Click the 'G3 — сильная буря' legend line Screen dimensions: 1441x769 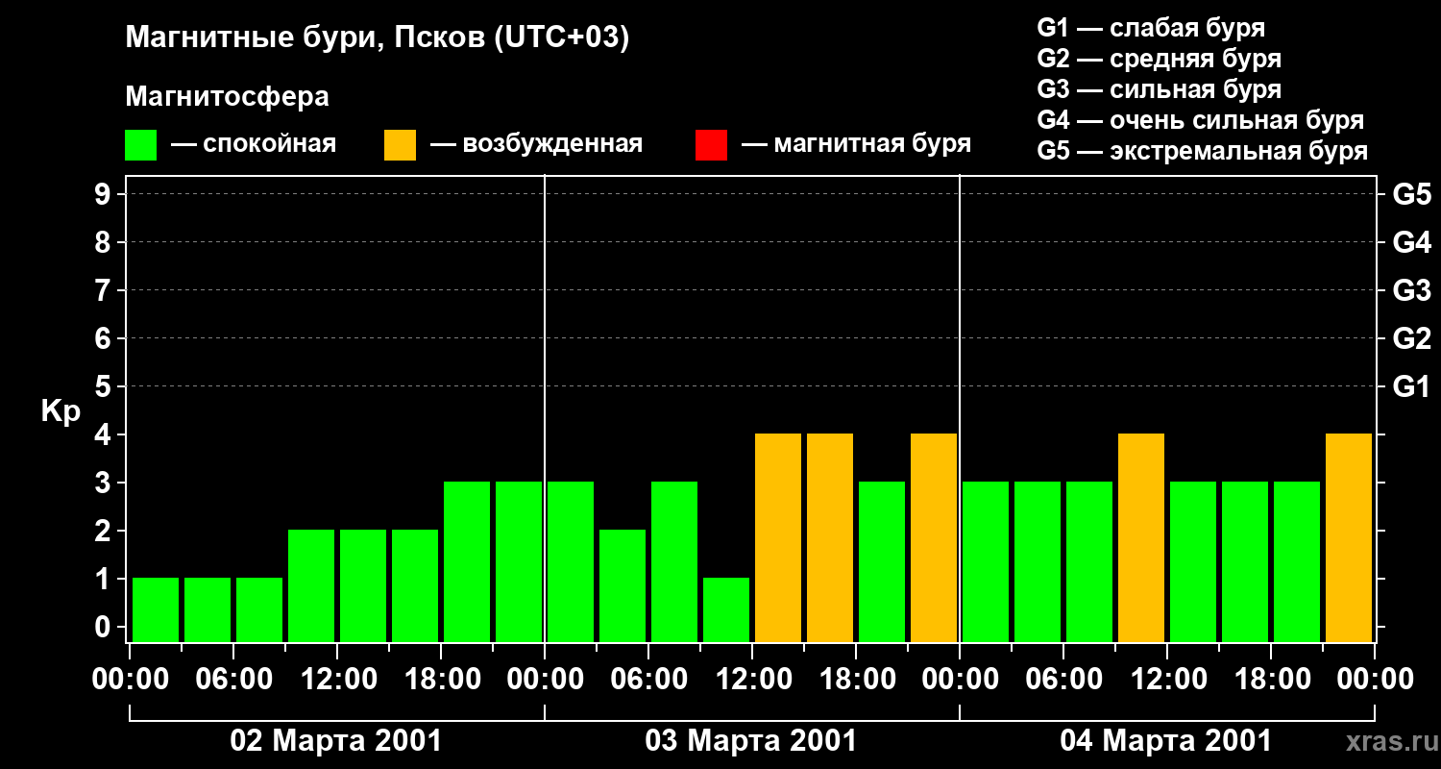pyautogui.click(x=1159, y=89)
